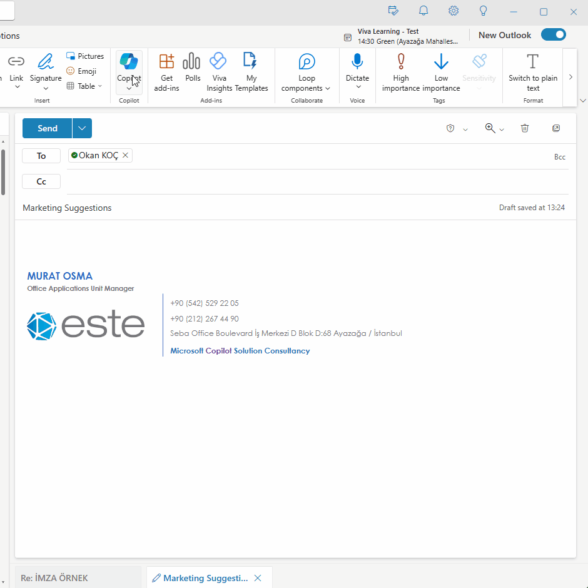588x588 pixels.
Task: Click the Seba Office Boulevard address line
Action: (x=286, y=333)
